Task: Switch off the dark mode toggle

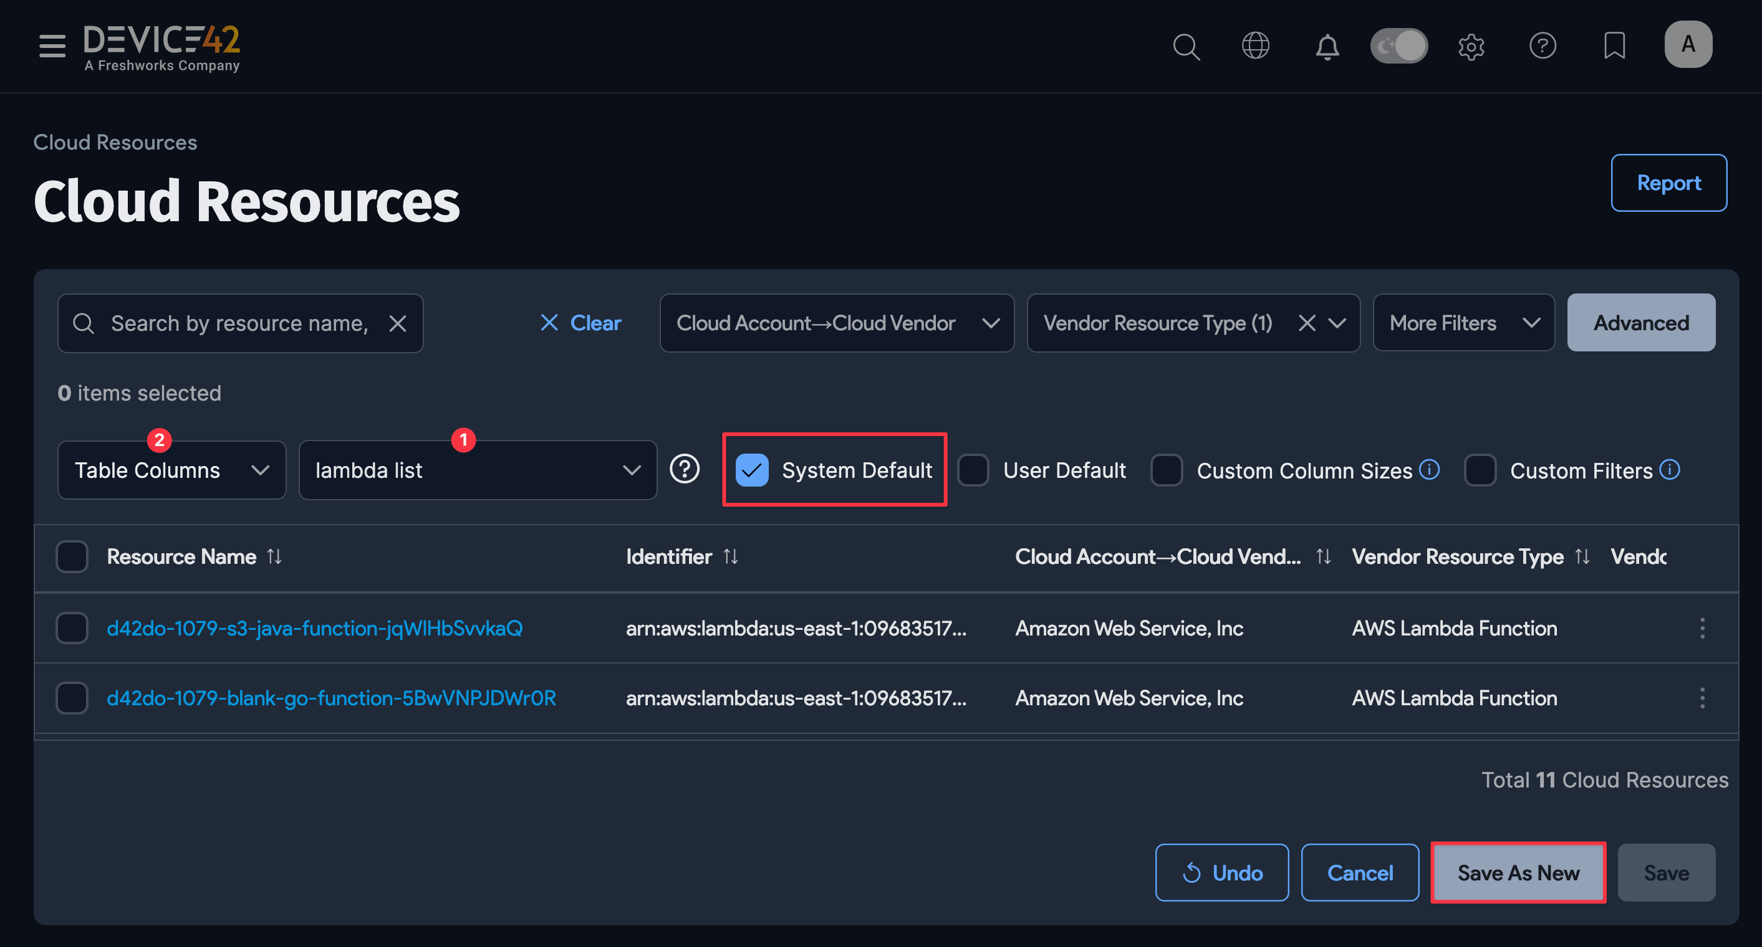Action: 1399,45
